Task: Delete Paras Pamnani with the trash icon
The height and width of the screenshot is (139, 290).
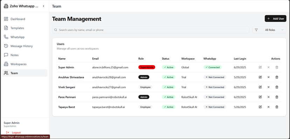Action: coord(277,97)
